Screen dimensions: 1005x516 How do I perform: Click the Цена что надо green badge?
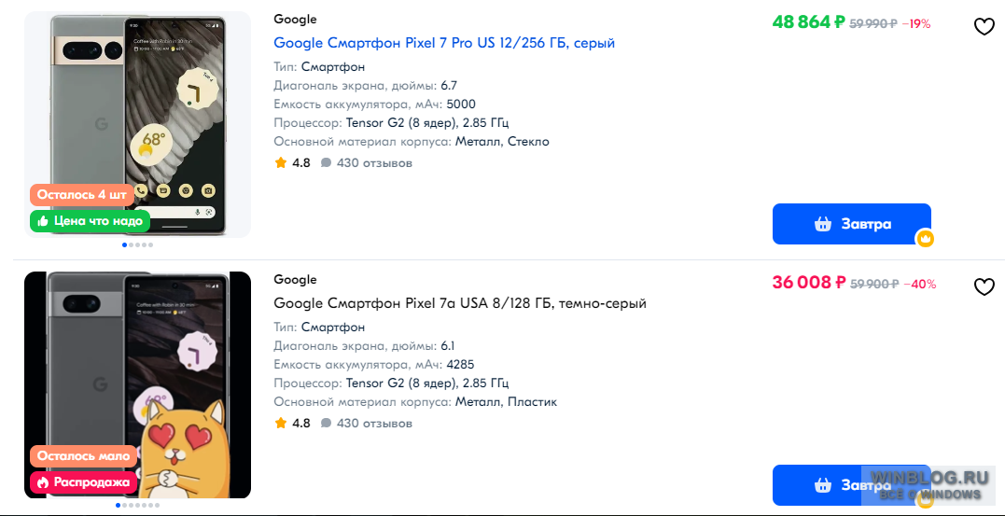point(90,221)
